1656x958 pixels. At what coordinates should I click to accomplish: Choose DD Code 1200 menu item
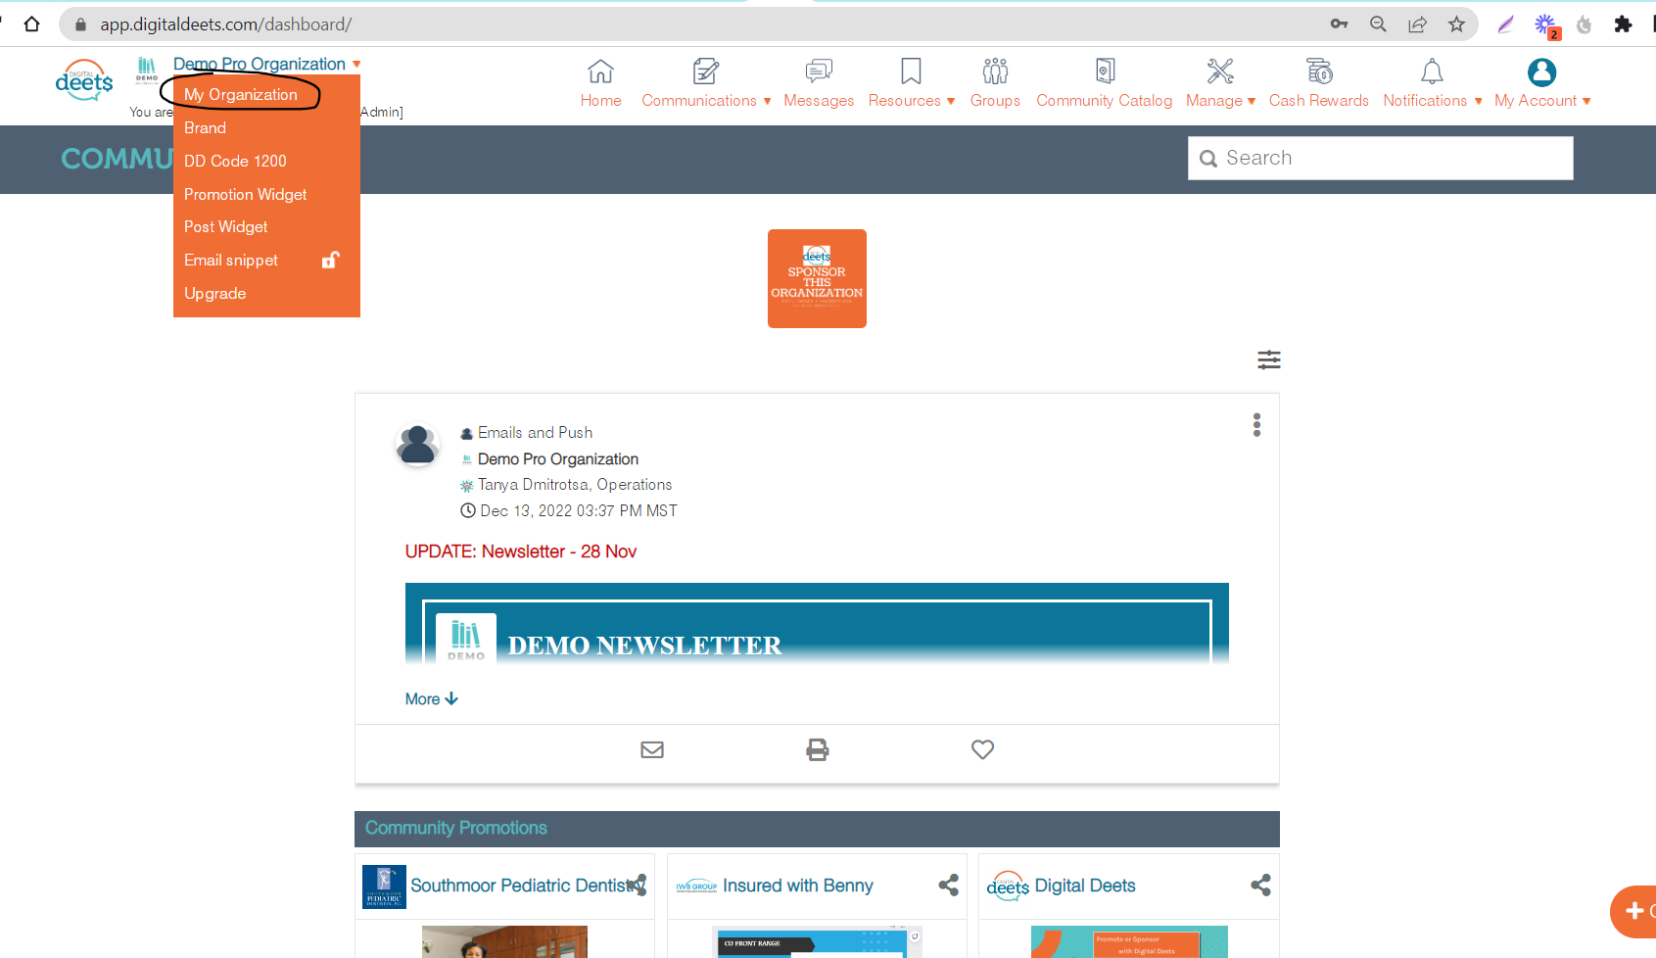[235, 161]
